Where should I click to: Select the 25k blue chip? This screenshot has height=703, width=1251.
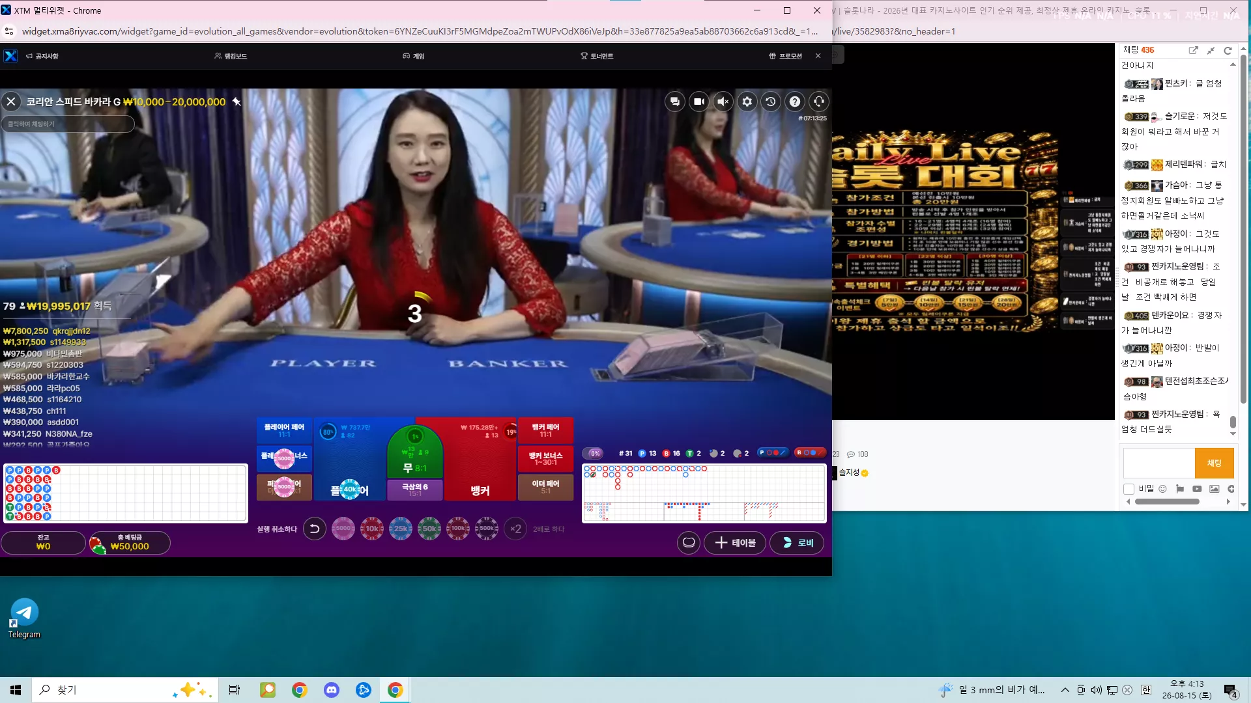(x=401, y=529)
